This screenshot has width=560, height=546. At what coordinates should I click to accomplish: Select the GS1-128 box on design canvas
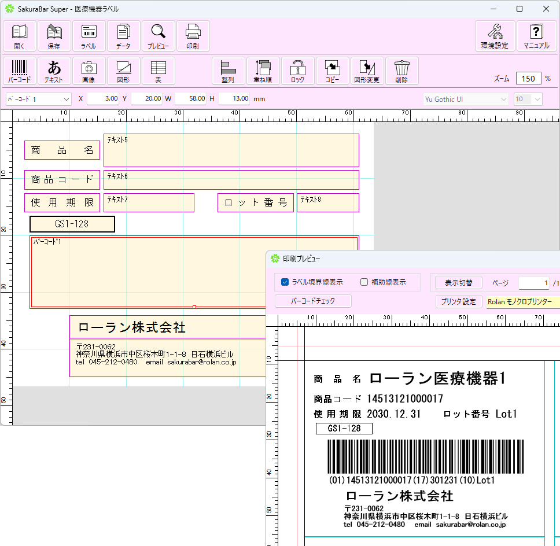pyautogui.click(x=72, y=224)
